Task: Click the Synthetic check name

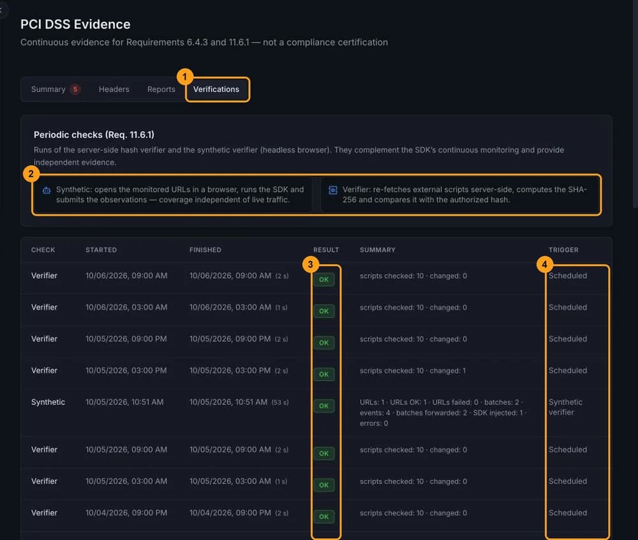Action: (x=48, y=402)
